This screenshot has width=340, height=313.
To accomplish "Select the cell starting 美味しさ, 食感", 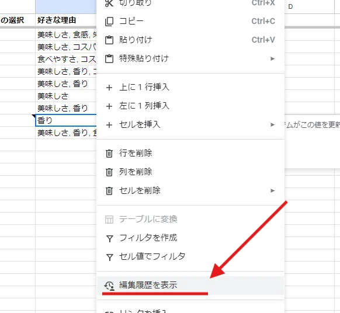I will point(66,34).
